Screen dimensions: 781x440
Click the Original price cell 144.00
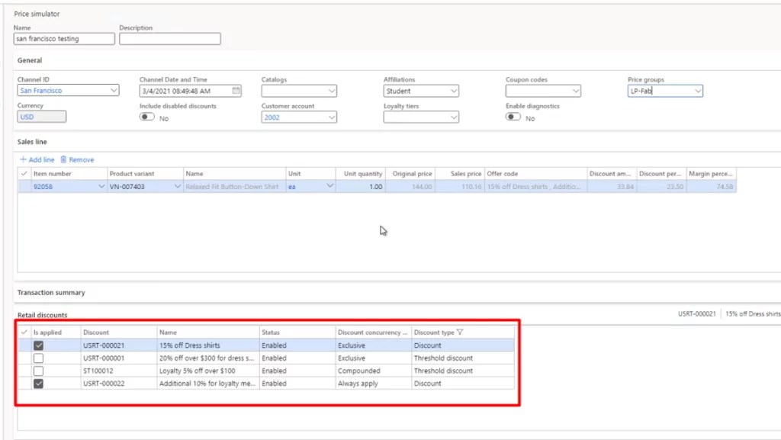point(410,187)
